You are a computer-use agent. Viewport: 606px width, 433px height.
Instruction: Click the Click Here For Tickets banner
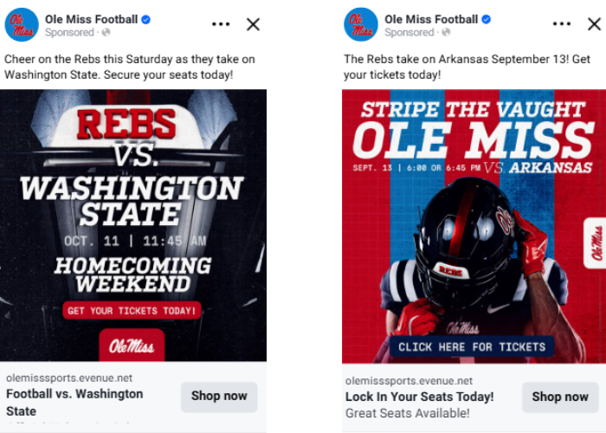(472, 347)
